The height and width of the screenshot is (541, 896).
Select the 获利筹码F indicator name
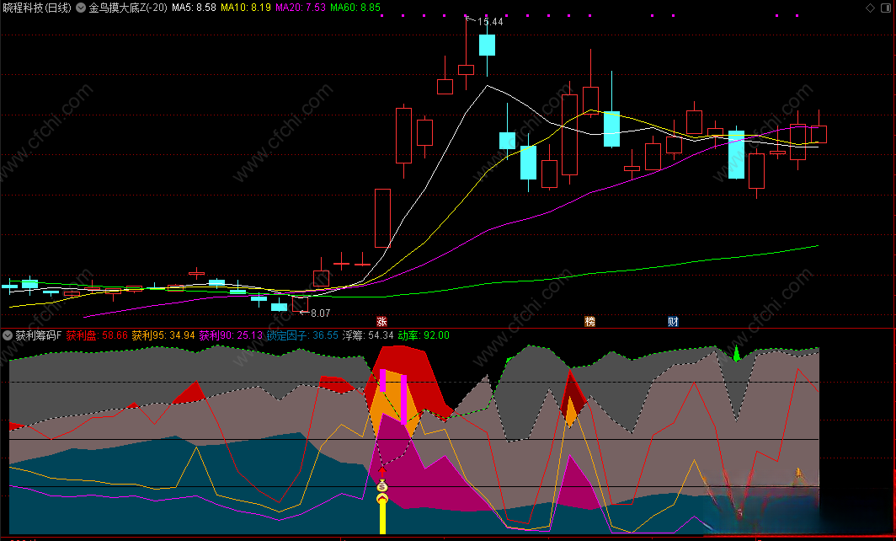pos(38,335)
